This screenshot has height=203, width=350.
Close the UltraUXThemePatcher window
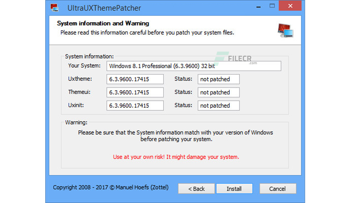coord(290,6)
